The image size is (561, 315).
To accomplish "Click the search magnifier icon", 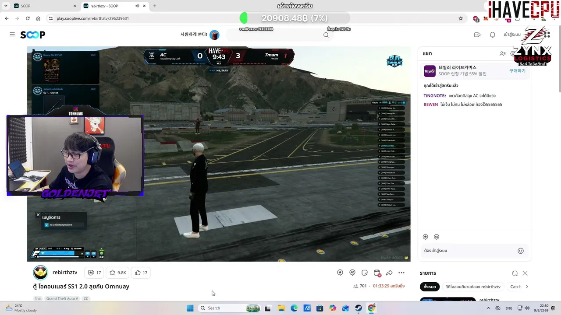I will pyautogui.click(x=326, y=35).
